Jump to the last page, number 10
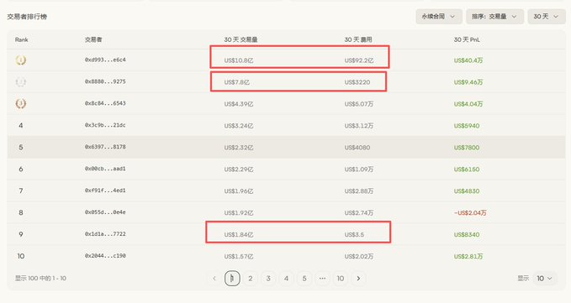 pyautogui.click(x=341, y=279)
